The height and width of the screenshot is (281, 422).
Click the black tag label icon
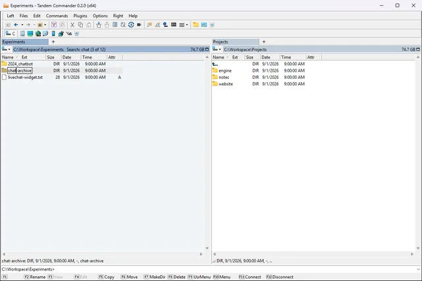(x=139, y=25)
